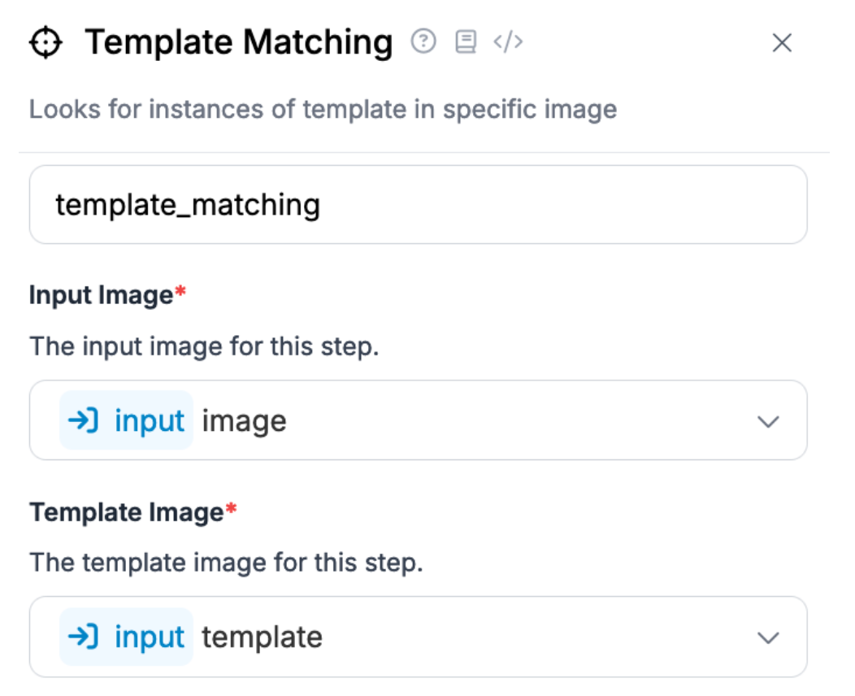
Task: Expand the Template Image dropdown chevron
Action: pyautogui.click(x=768, y=637)
